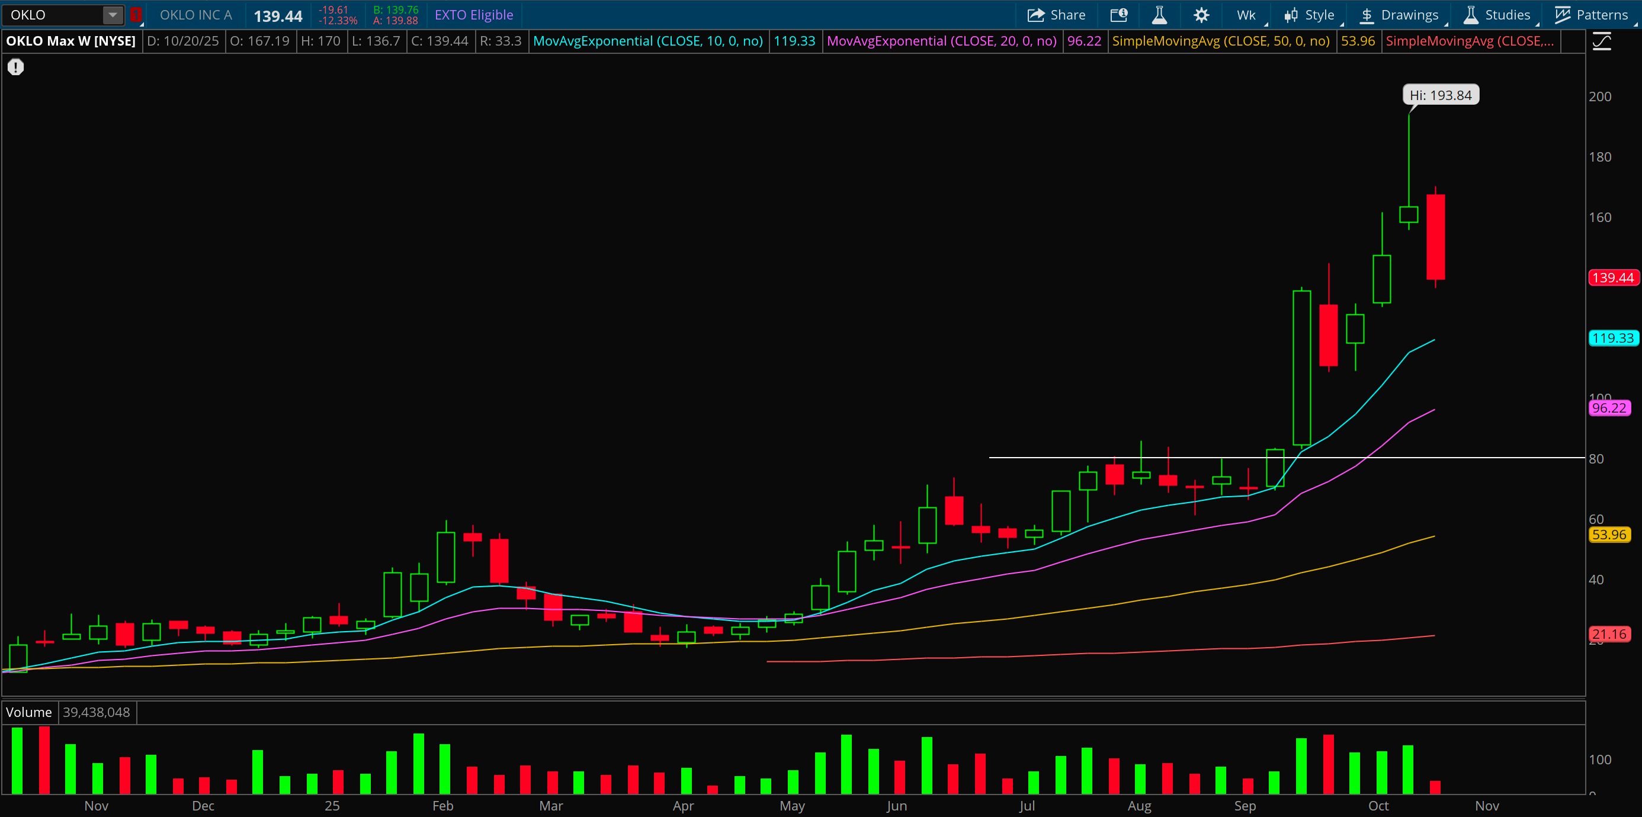Click into the OKLO symbol input field

(51, 15)
